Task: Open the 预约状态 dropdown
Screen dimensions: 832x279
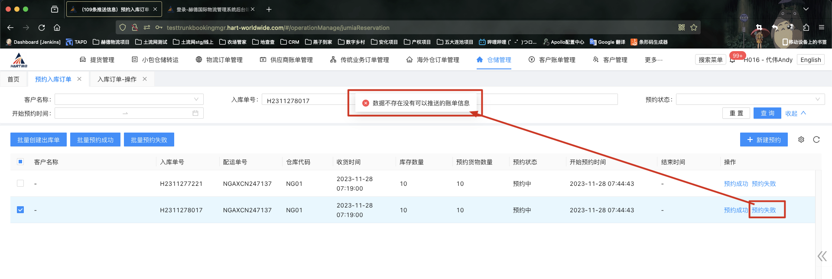Action: click(750, 99)
